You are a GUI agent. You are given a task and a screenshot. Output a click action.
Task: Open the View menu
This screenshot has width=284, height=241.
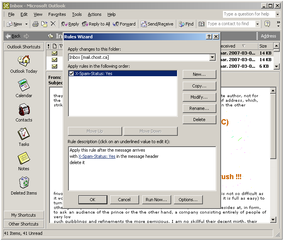point(38,14)
